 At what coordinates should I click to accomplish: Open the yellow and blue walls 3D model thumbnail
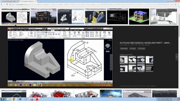[96, 17]
